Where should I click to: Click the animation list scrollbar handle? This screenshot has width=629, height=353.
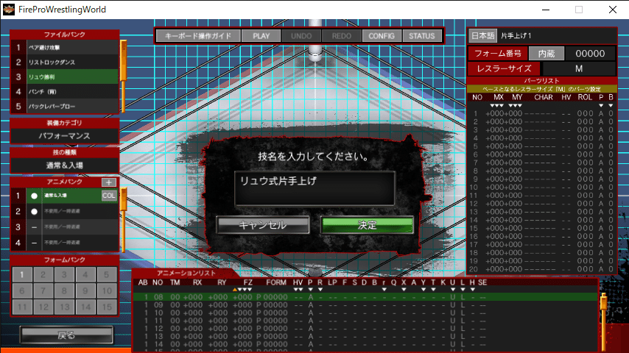click(603, 301)
